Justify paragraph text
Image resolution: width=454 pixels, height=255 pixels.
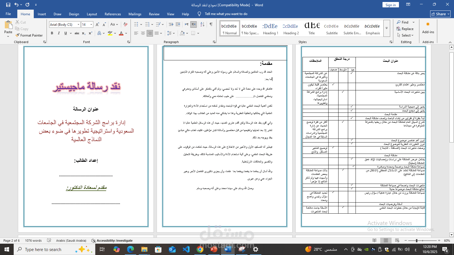157,33
